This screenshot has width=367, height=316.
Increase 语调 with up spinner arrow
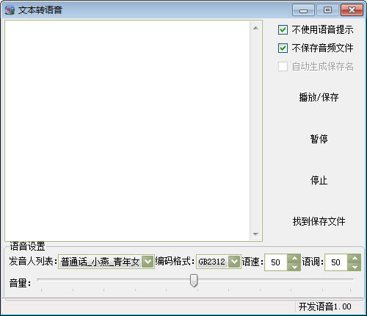pos(355,258)
